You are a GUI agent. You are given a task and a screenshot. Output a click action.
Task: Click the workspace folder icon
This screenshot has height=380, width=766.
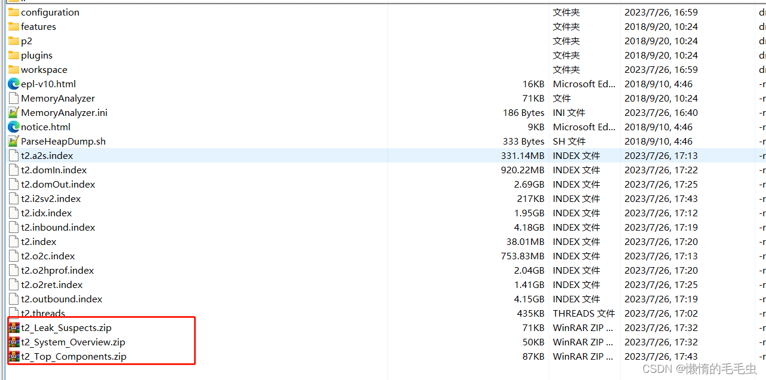pos(13,69)
